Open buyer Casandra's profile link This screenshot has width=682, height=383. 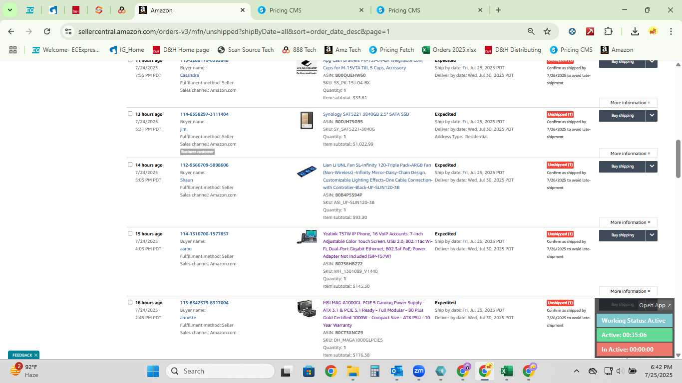[x=190, y=75]
